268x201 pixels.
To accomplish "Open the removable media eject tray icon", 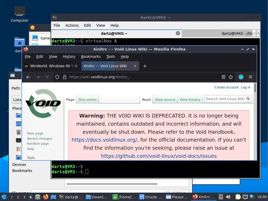I will 221,197.
